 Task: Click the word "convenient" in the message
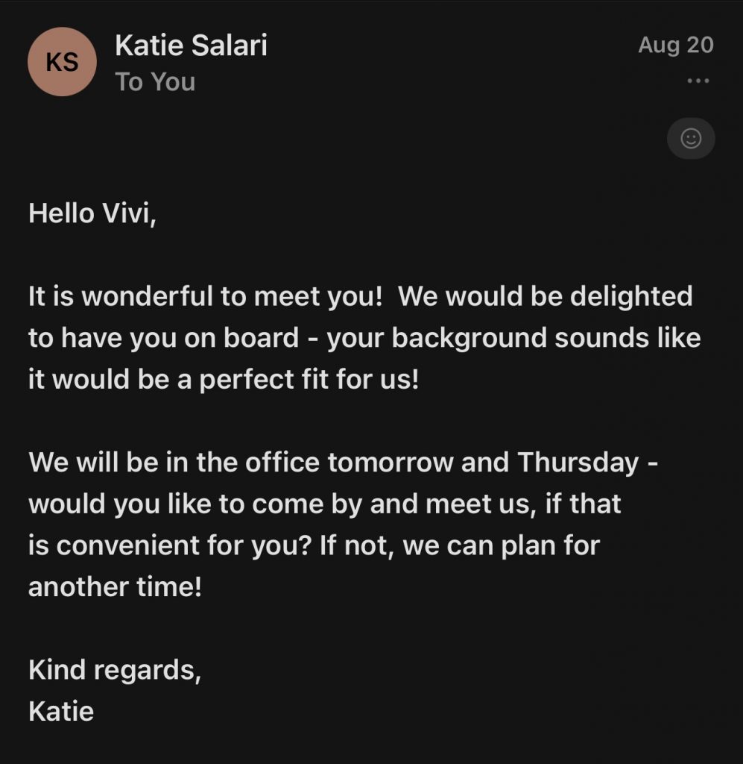point(128,545)
